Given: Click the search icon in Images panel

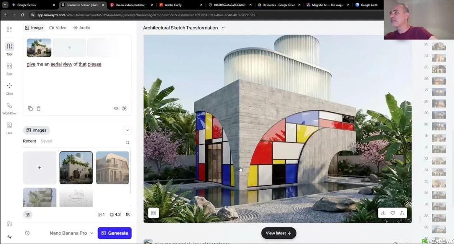Looking at the screenshot, I should tap(128, 143).
